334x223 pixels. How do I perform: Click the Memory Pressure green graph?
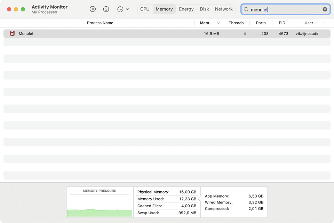[x=100, y=213]
